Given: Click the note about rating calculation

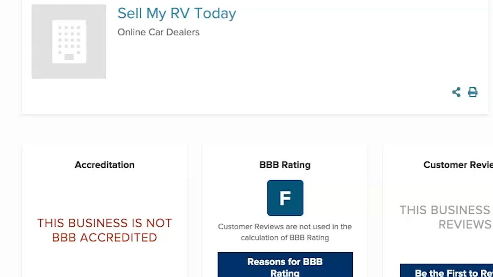Looking at the screenshot, I should (285, 232).
